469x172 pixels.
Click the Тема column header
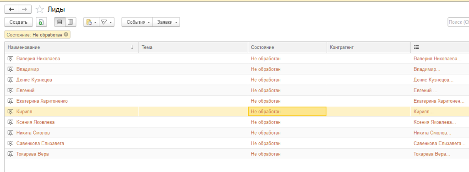193,47
